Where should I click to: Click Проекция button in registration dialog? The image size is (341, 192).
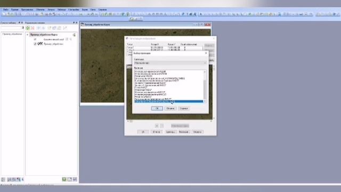point(184,132)
